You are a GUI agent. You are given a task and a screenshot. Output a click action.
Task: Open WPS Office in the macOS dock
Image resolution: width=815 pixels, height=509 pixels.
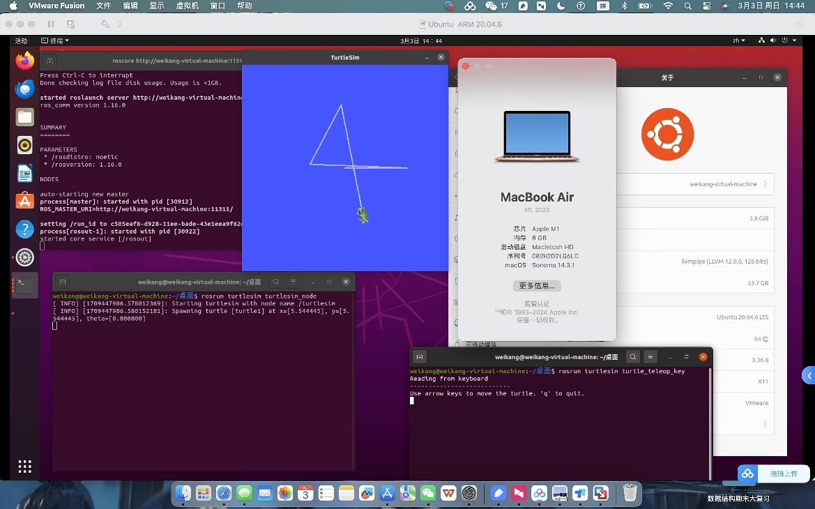[448, 492]
